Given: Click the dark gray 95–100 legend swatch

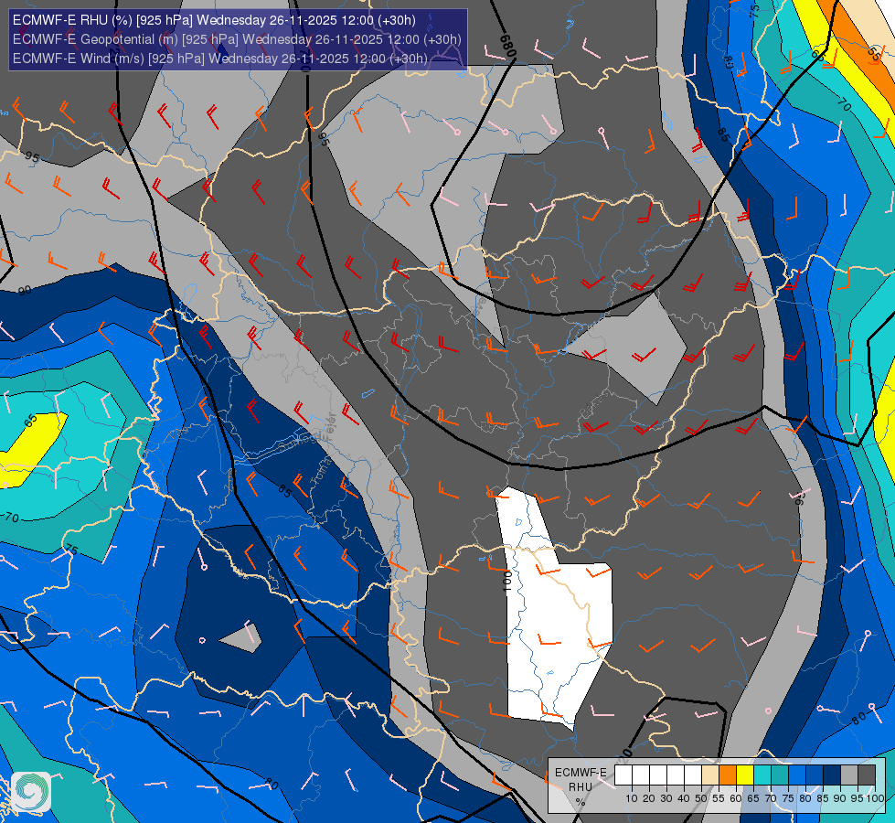Looking at the screenshot, I should 867,775.
